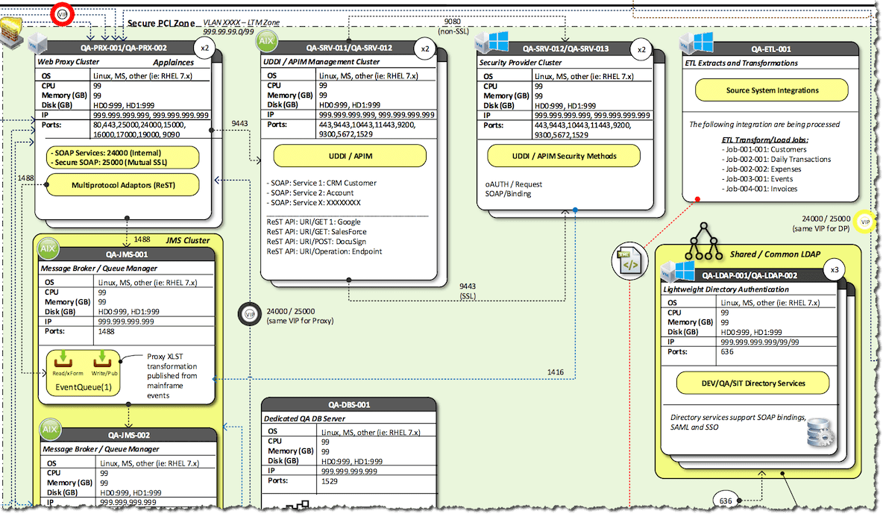The image size is (883, 514).
Task: Click the gray VIP circle near the JMS cluster
Action: point(250,314)
